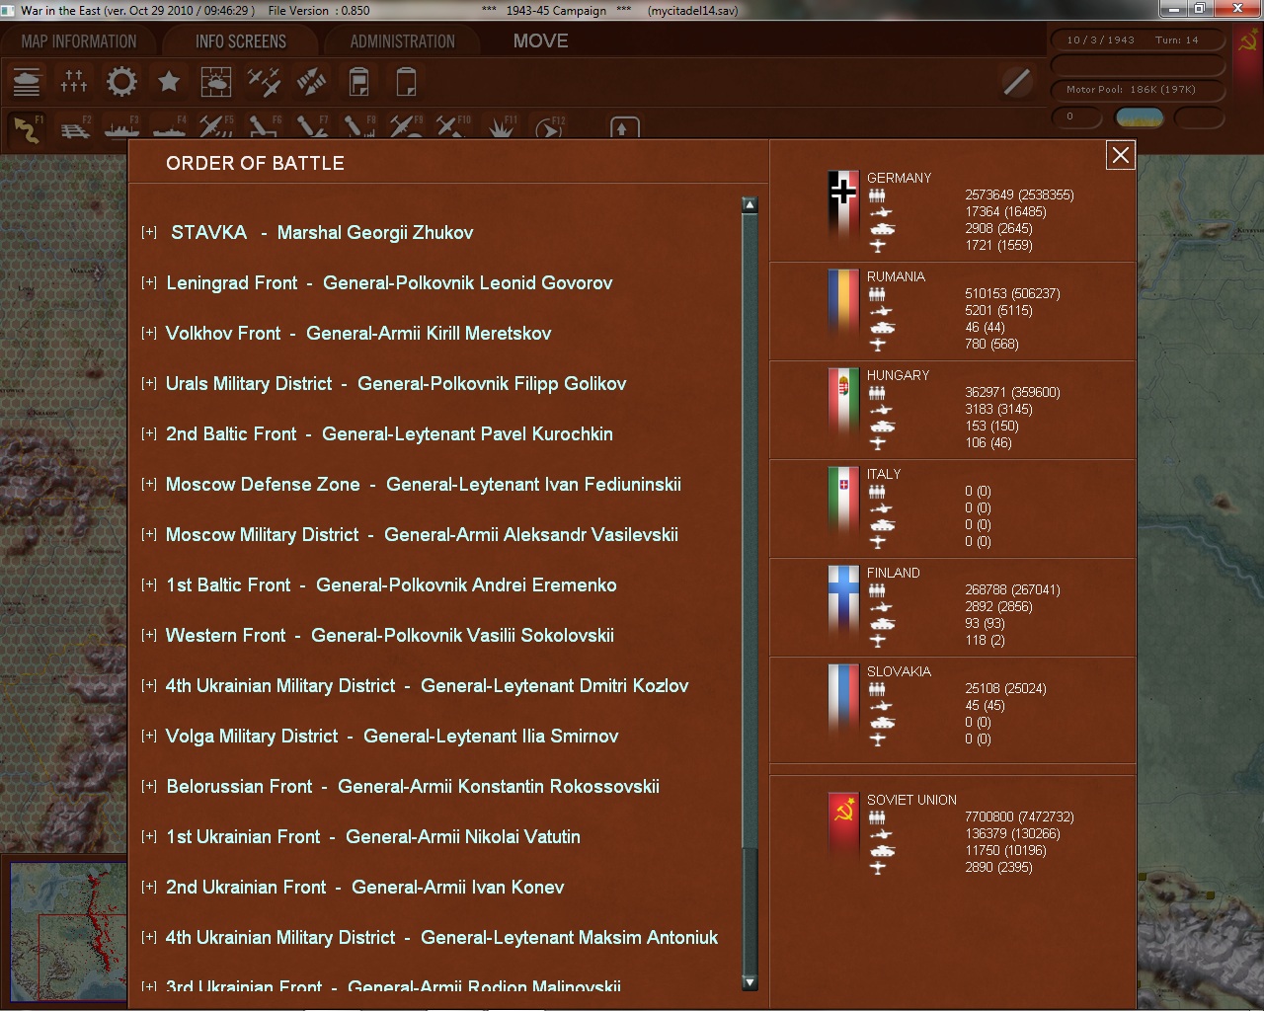Click the crossed aircraft air doctrine icon
Screen dimensions: 1264x1011
[x=264, y=82]
